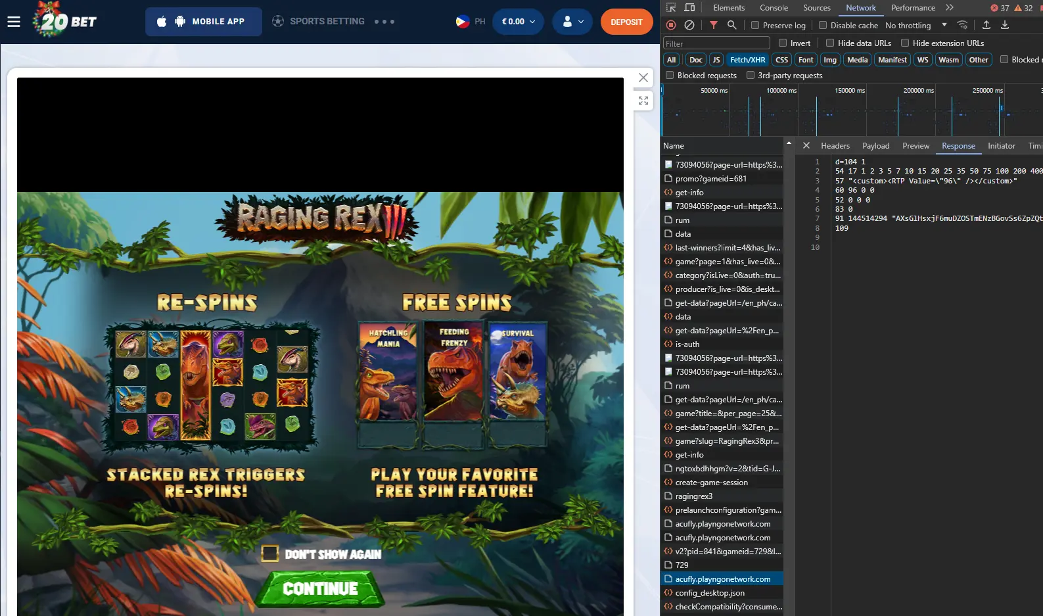Image resolution: width=1043 pixels, height=616 pixels.
Task: Click the green CONTINUE button
Action: coord(320,588)
